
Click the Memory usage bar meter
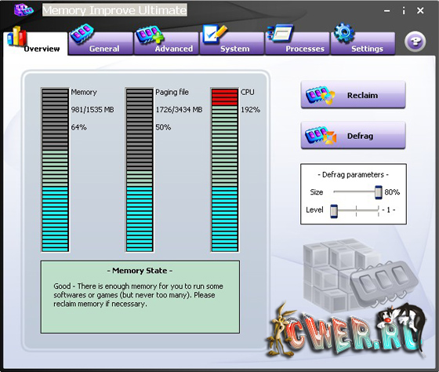pos(55,170)
